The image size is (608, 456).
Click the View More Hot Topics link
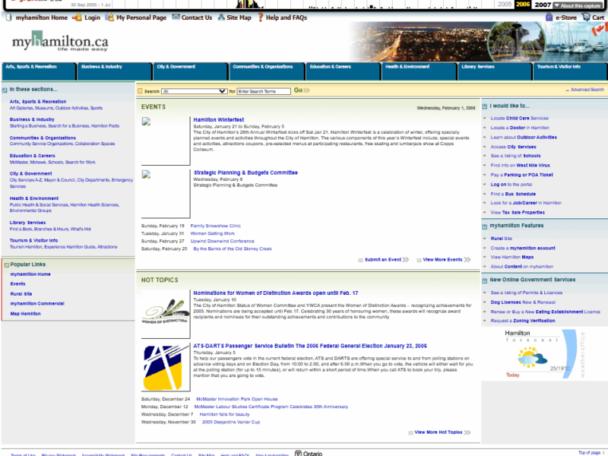[x=439, y=432]
